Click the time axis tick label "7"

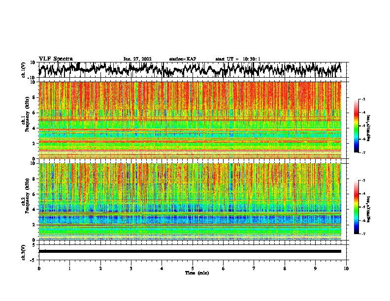pyautogui.click(x=254, y=269)
